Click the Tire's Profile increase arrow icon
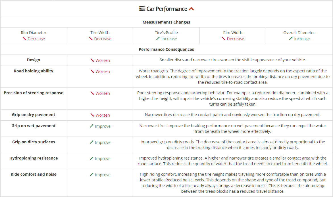Image resolution: width=333 pixels, height=197 pixels. click(x=158, y=39)
